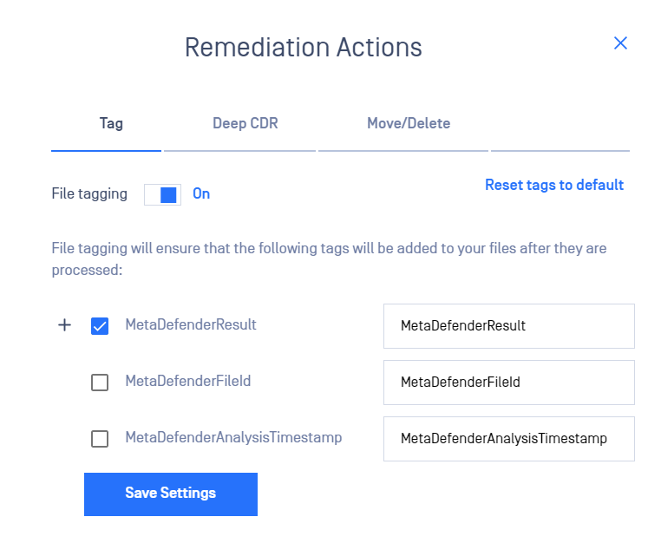Switch to the Deep CDR tab

(245, 123)
